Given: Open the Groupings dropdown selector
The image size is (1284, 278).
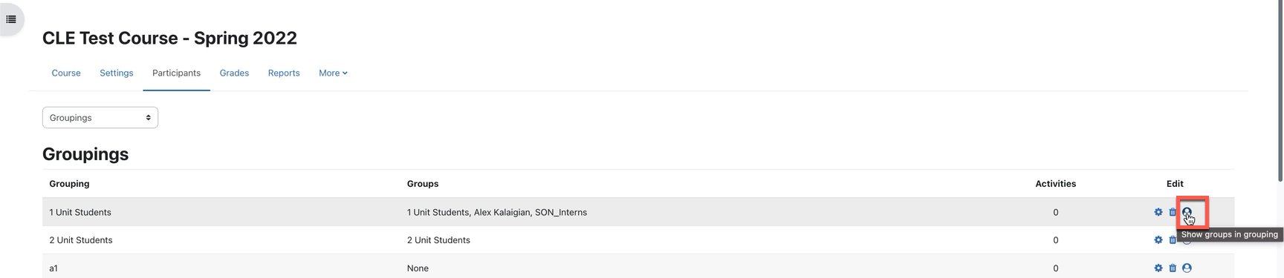Looking at the screenshot, I should tap(100, 117).
